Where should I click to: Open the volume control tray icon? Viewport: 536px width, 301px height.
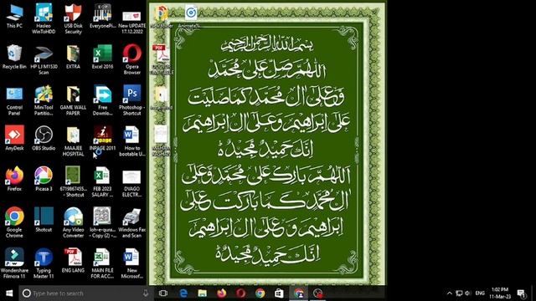pyautogui.click(x=468, y=293)
